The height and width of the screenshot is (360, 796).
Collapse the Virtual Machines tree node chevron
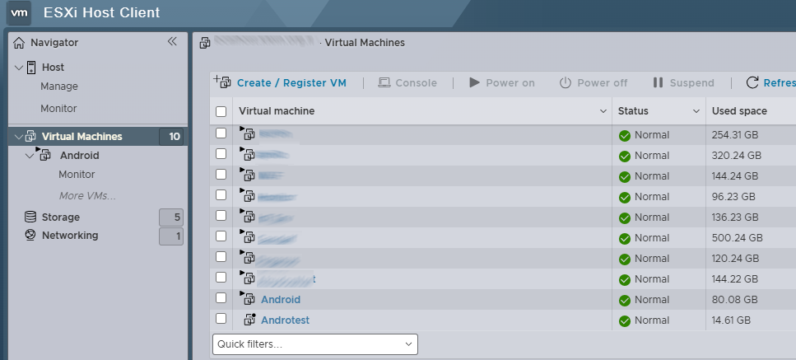tap(19, 137)
